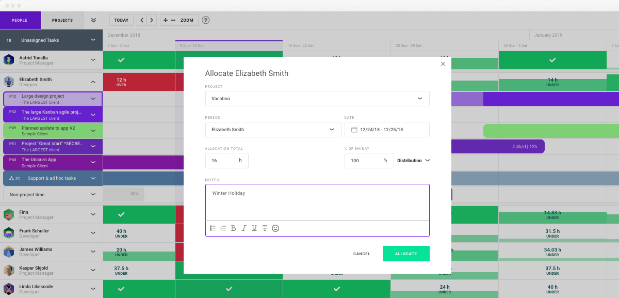Switch to the Projects tab
Viewport: 619px width, 298px height.
62,20
